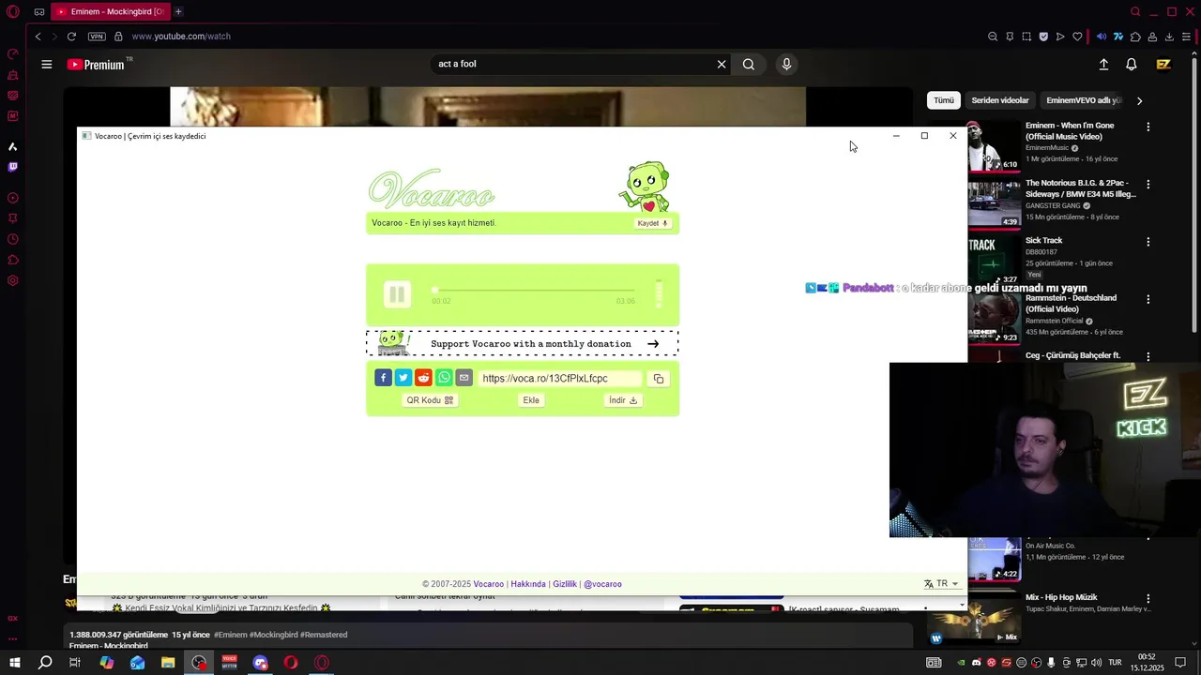
Task: Open Windows Start menu
Action: coord(14,663)
